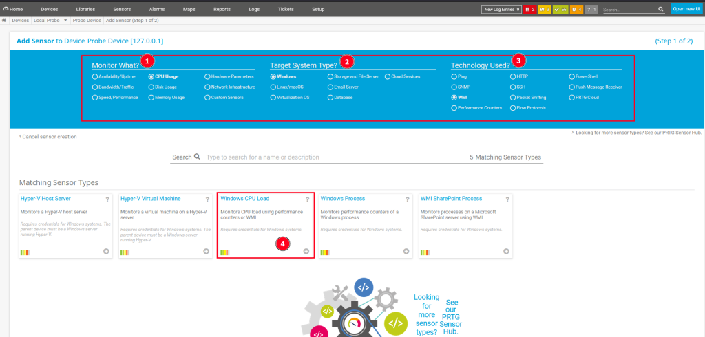Click the home icon in the breadcrumb
This screenshot has height=337, width=705.
click(x=4, y=21)
